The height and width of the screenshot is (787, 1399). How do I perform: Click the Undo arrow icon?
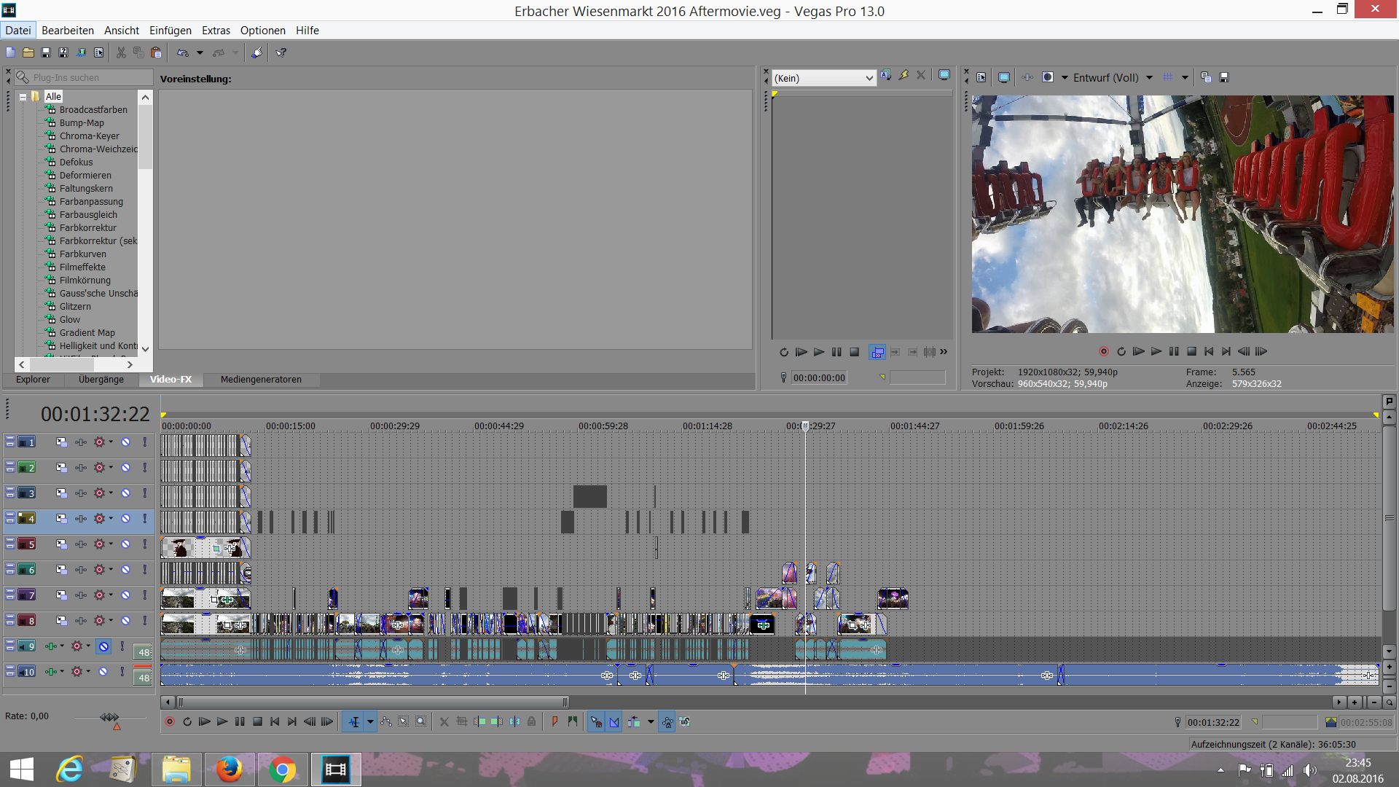(x=183, y=52)
